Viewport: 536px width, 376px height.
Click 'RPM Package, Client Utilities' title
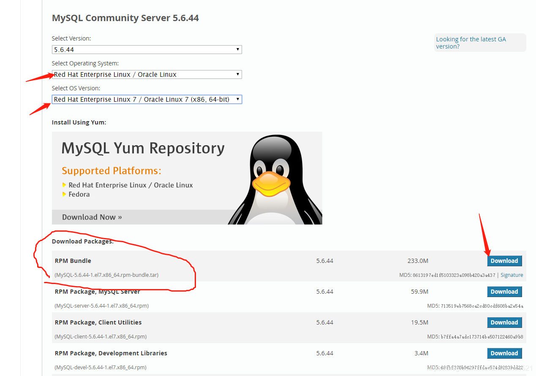(x=98, y=322)
